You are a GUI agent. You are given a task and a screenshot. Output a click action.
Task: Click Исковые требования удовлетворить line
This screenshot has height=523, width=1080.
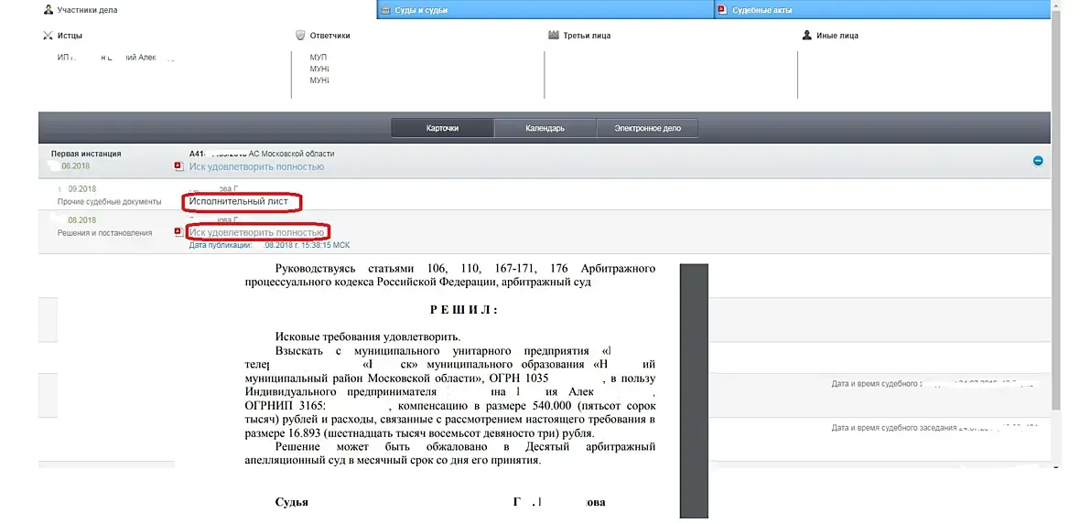coord(367,336)
